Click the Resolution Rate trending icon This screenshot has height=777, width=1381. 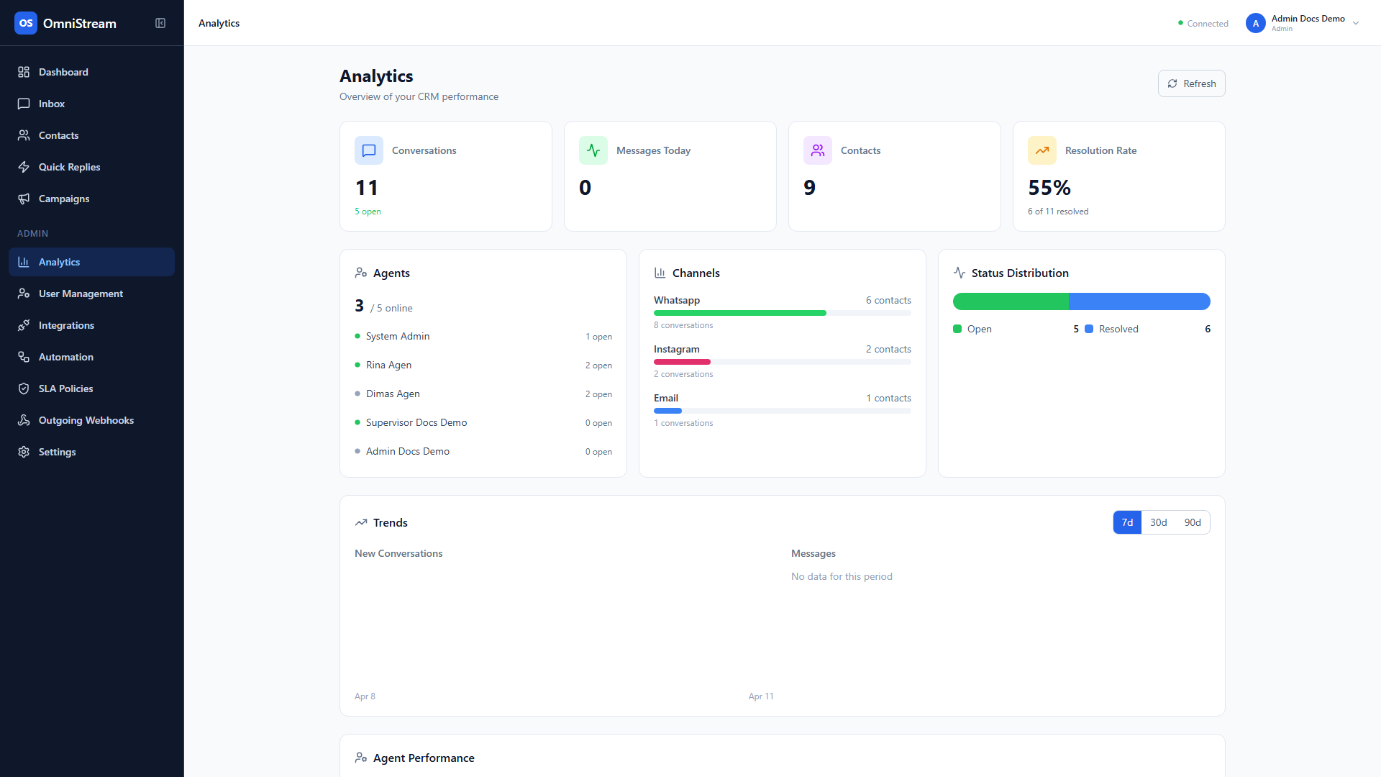click(x=1042, y=150)
